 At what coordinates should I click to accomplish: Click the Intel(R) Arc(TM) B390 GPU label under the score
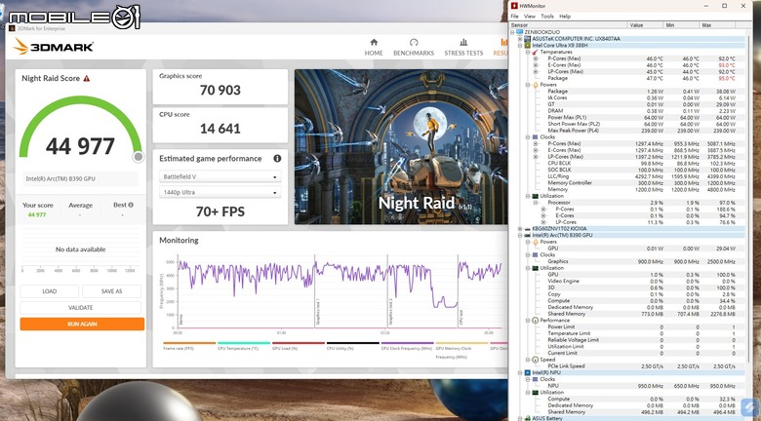point(60,178)
